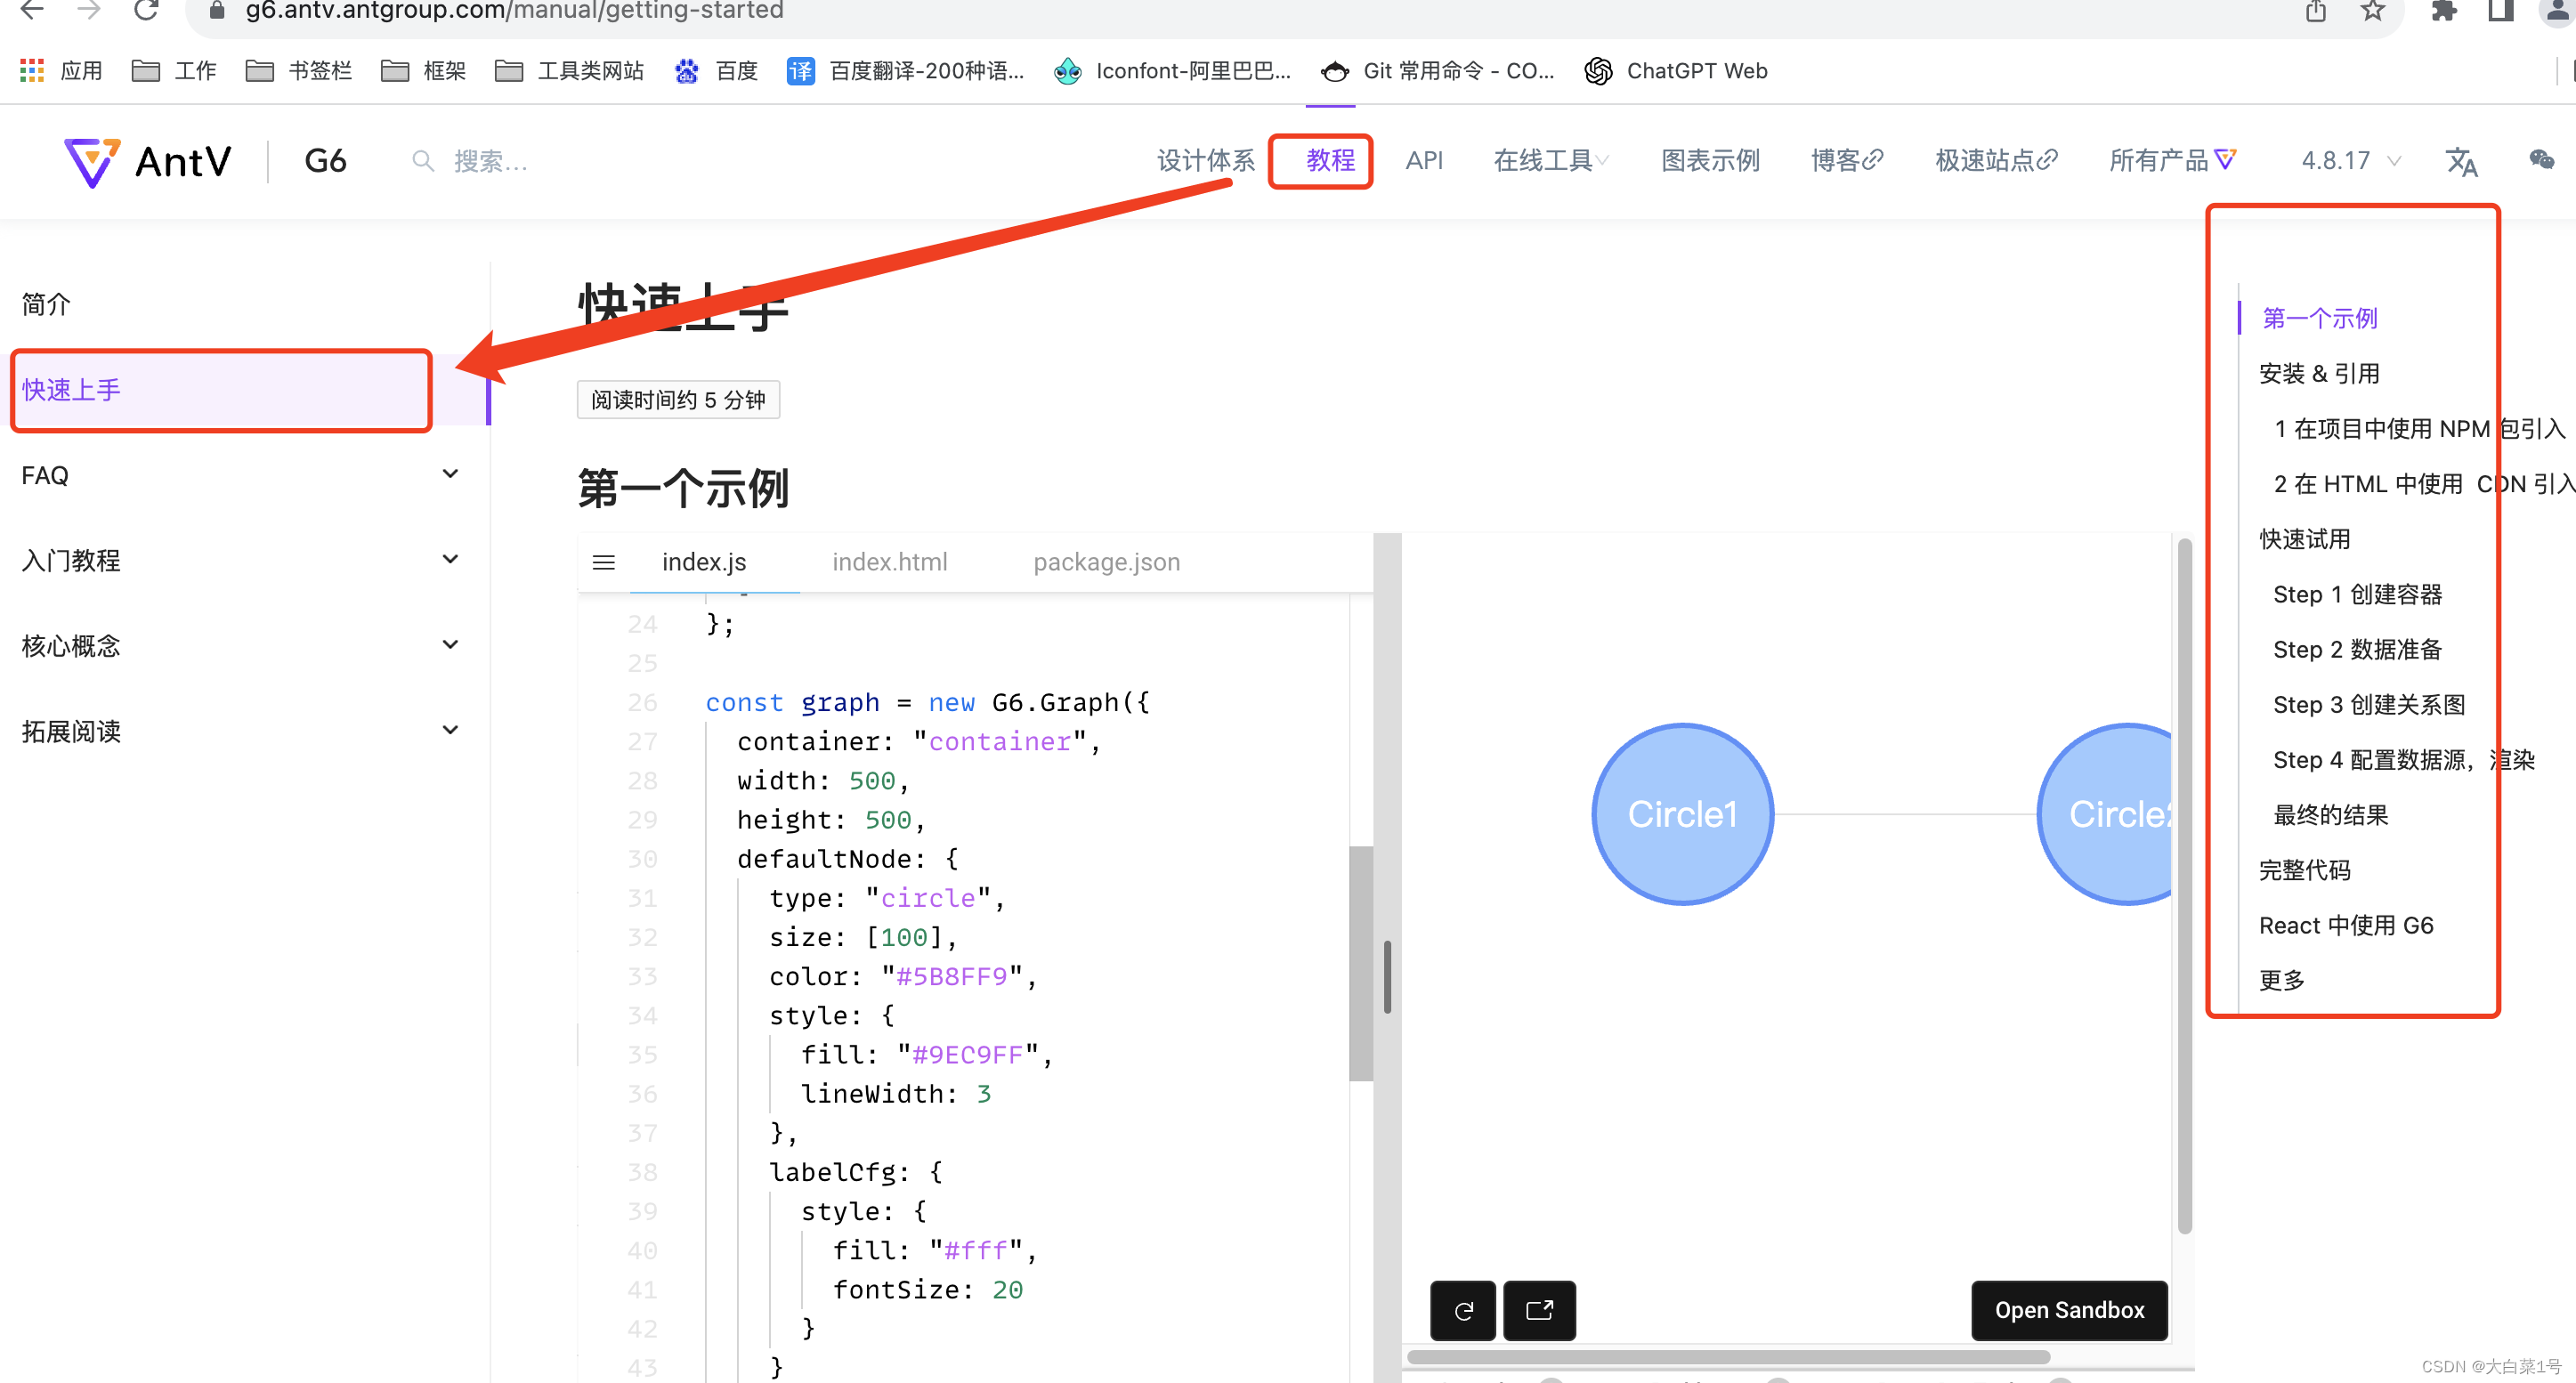This screenshot has height=1383, width=2576.
Task: Jump to 更多 in contents
Action: coord(2281,981)
